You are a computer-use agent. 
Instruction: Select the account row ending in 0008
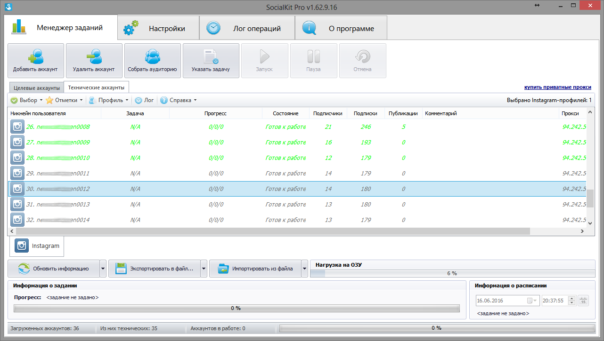click(297, 127)
